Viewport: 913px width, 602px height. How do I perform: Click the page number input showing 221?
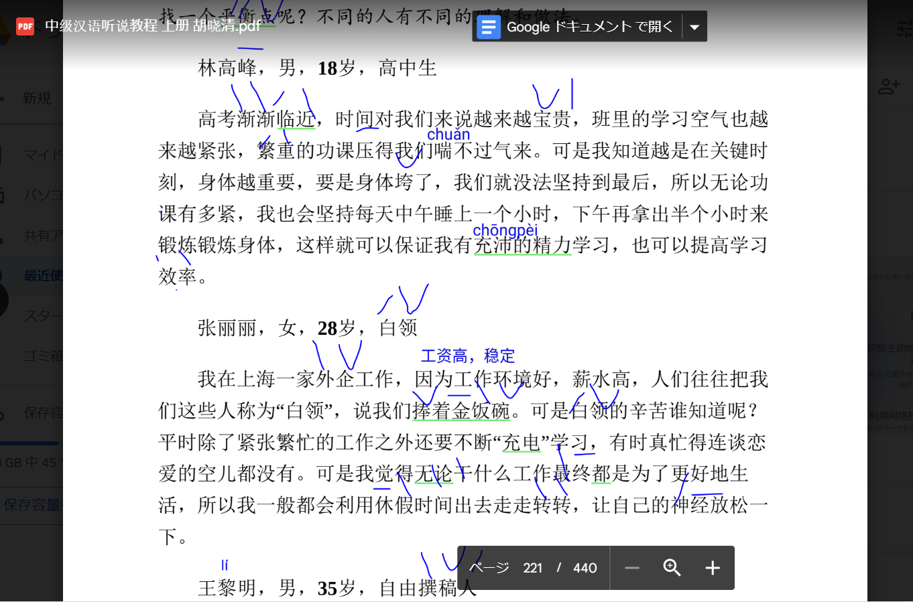click(x=533, y=568)
